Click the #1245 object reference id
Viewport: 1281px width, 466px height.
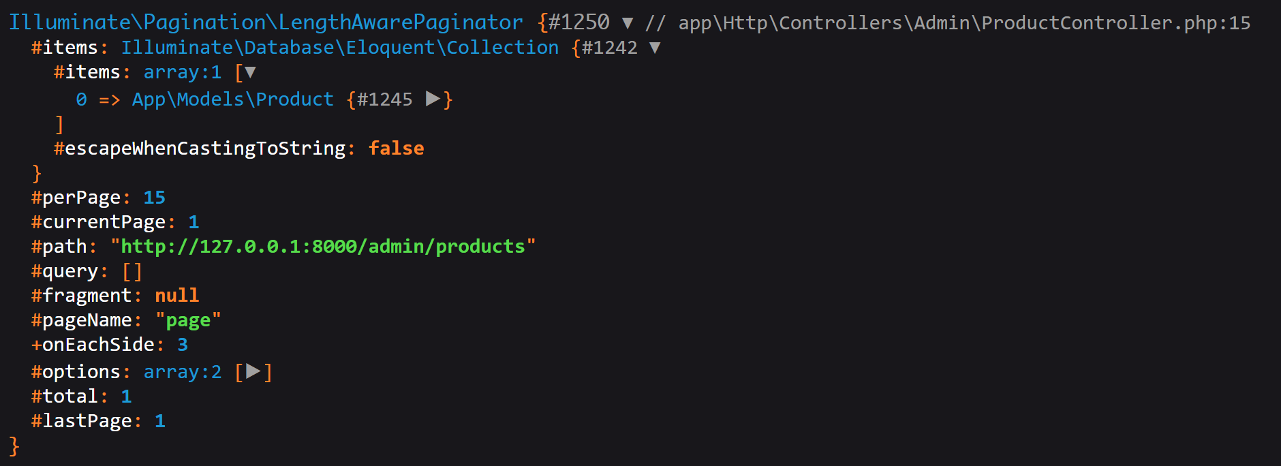(384, 99)
